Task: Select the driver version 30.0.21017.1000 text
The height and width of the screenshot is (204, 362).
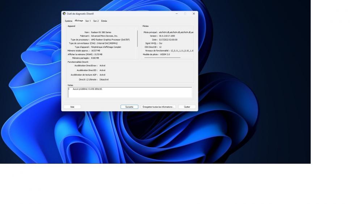Action: pyautogui.click(x=167, y=36)
